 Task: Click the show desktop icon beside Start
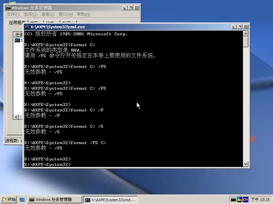(x=22, y=200)
